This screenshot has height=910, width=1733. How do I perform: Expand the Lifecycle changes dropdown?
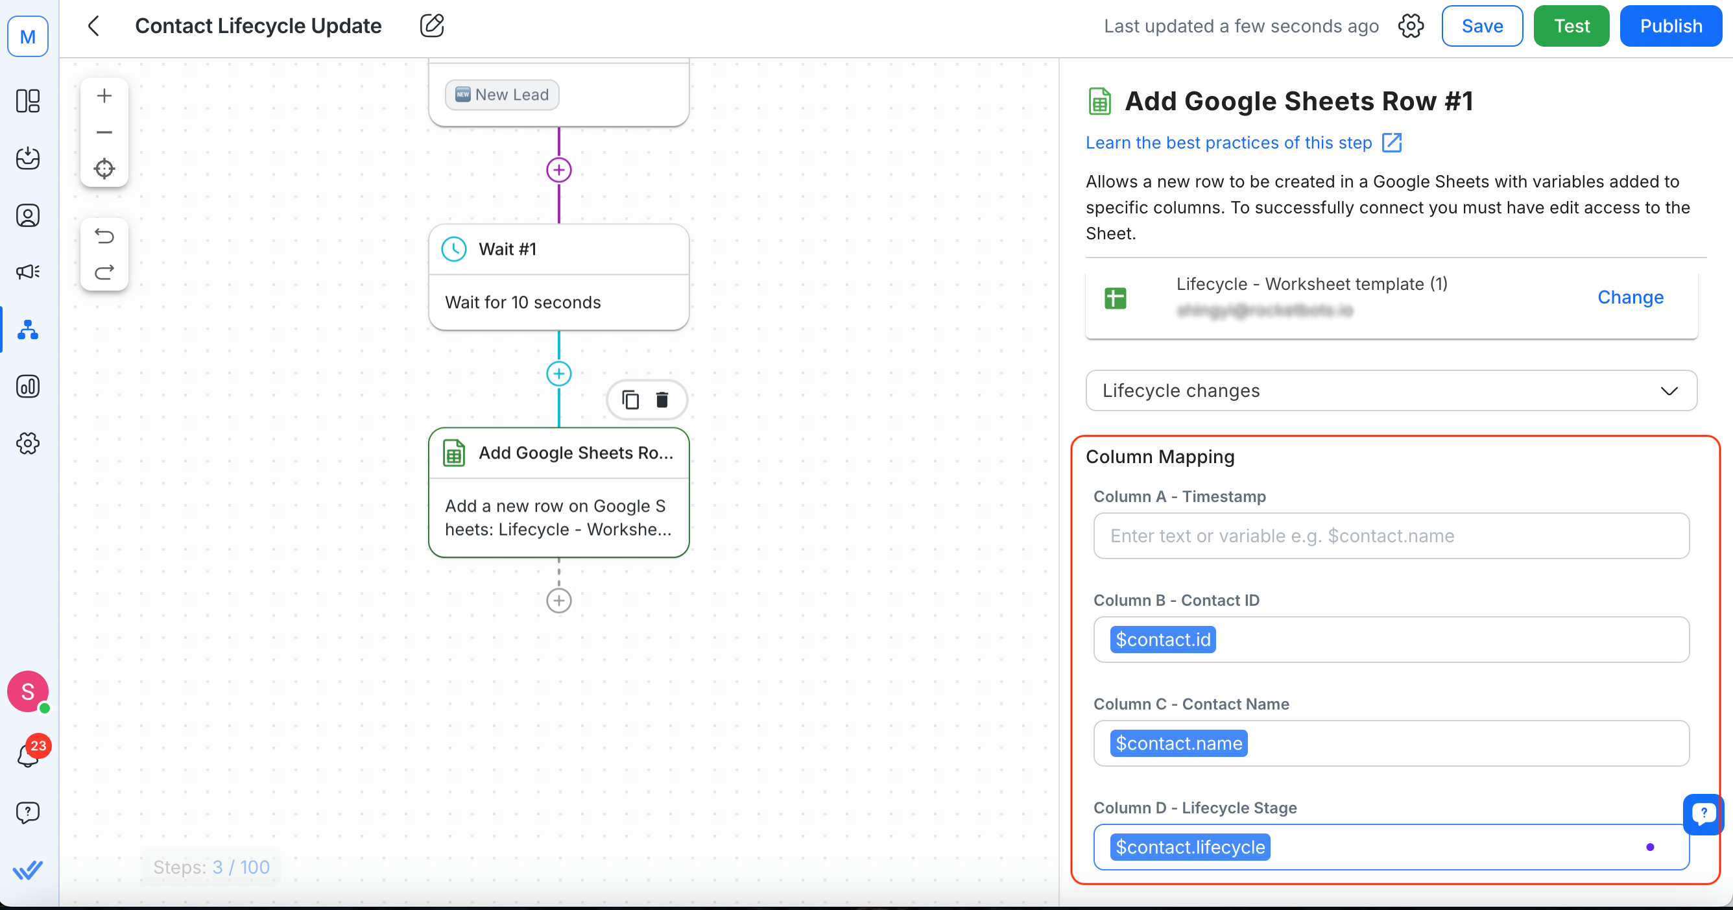(1391, 390)
